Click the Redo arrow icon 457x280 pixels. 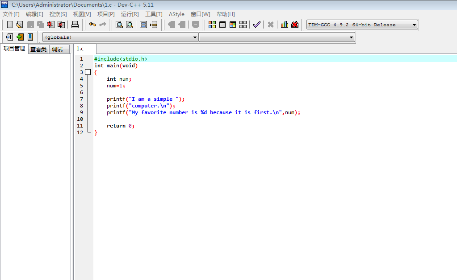(x=103, y=25)
